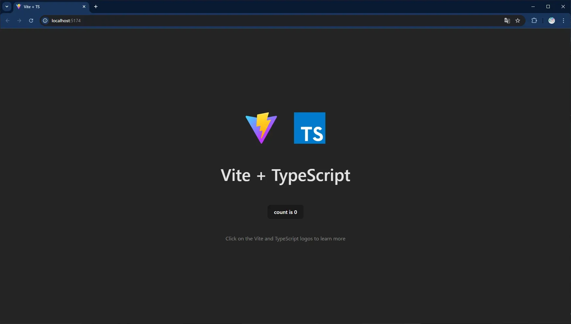571x324 pixels.
Task: Reload the page with the refresh icon
Action: pyautogui.click(x=31, y=21)
